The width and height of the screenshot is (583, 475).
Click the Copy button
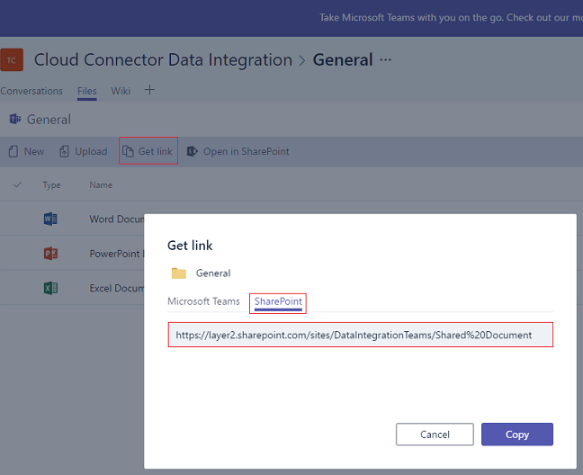516,435
